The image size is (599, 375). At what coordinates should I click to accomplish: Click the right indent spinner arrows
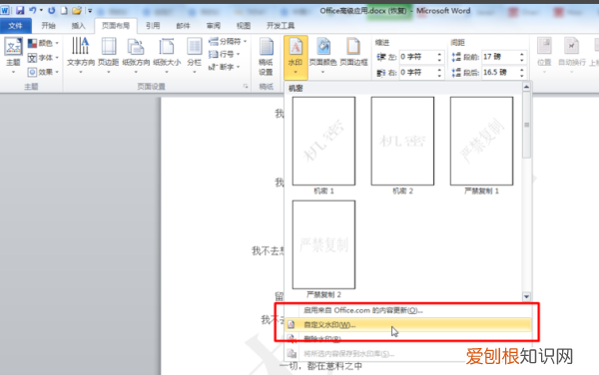[x=439, y=72]
